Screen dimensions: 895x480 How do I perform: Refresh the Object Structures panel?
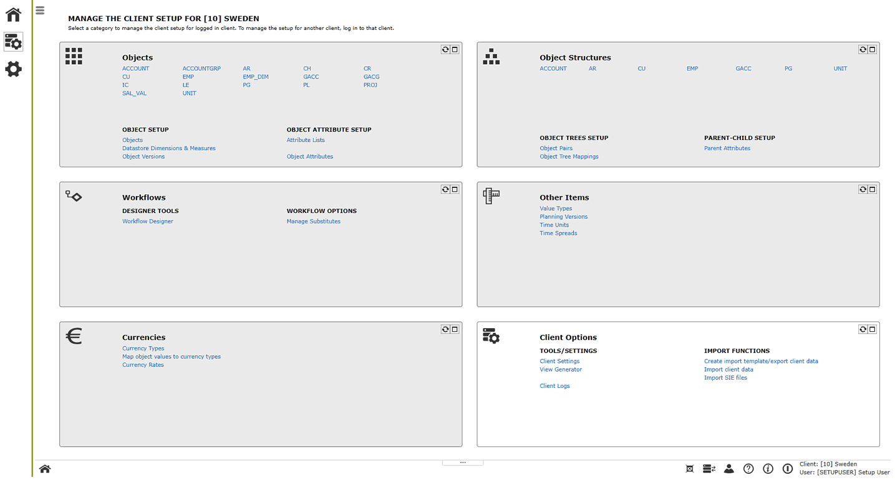point(862,49)
